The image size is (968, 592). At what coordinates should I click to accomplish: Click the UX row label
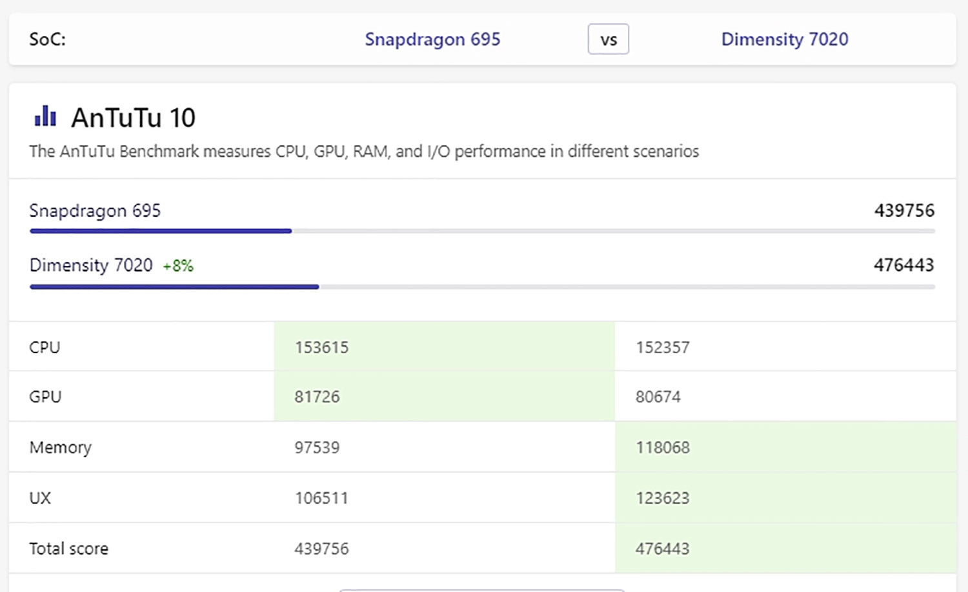coord(40,498)
